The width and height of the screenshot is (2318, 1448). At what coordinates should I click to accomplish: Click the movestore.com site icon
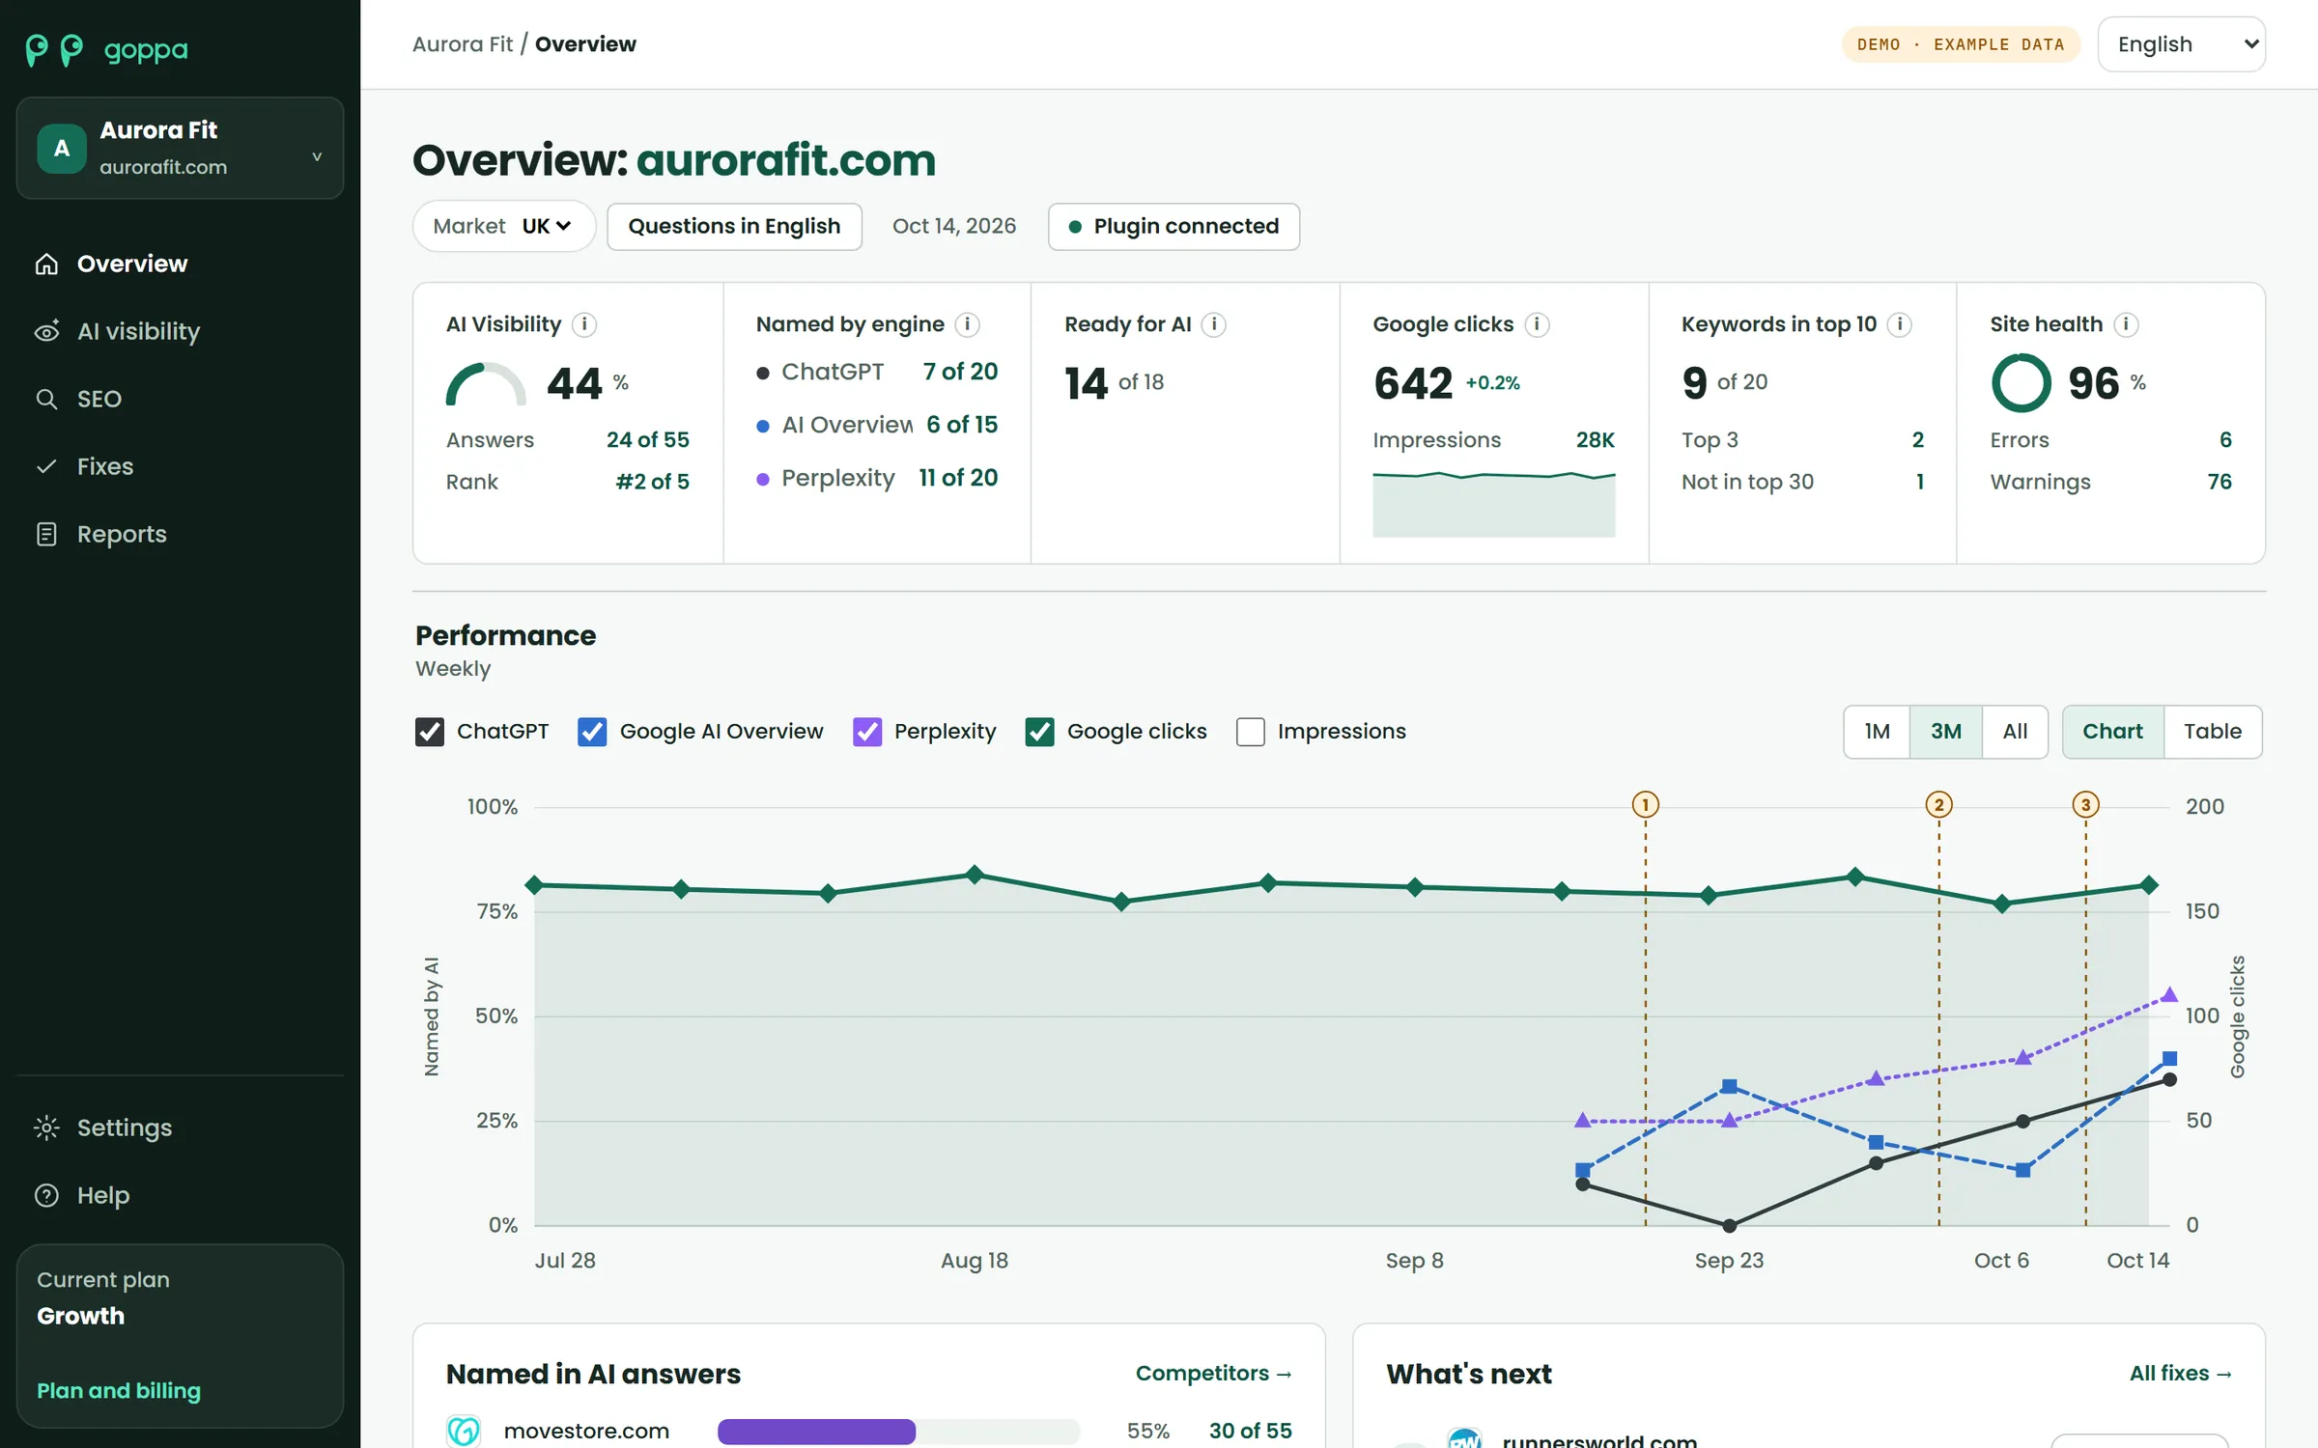pos(464,1430)
